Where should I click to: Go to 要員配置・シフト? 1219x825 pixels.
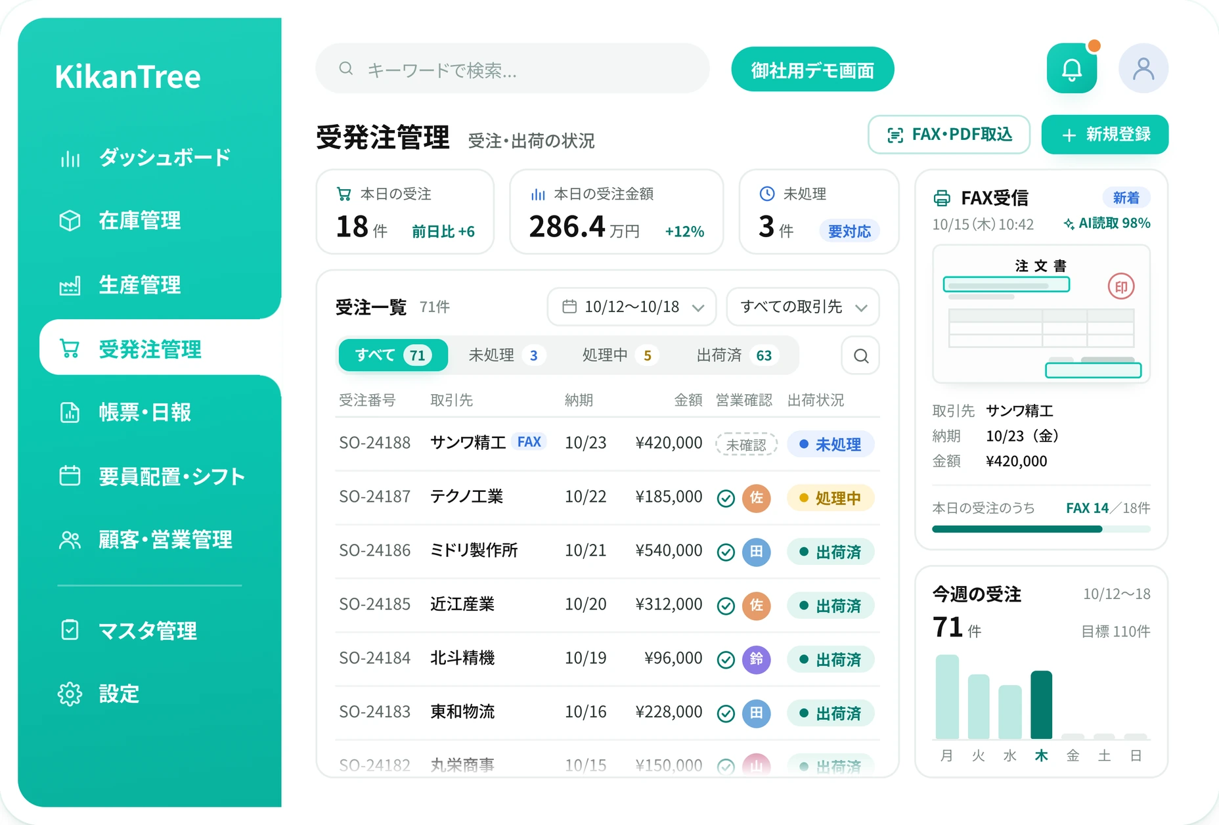[152, 476]
